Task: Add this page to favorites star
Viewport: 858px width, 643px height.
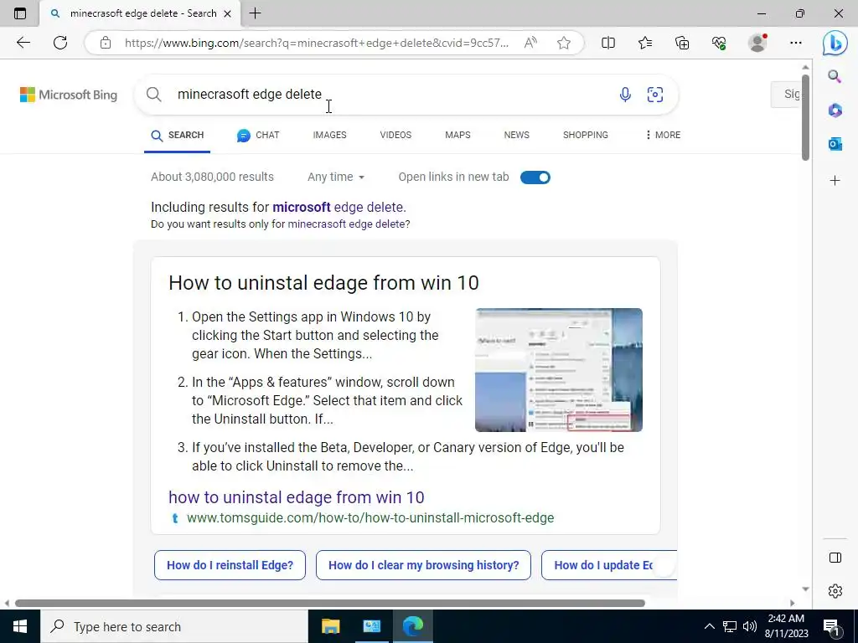Action: [564, 43]
